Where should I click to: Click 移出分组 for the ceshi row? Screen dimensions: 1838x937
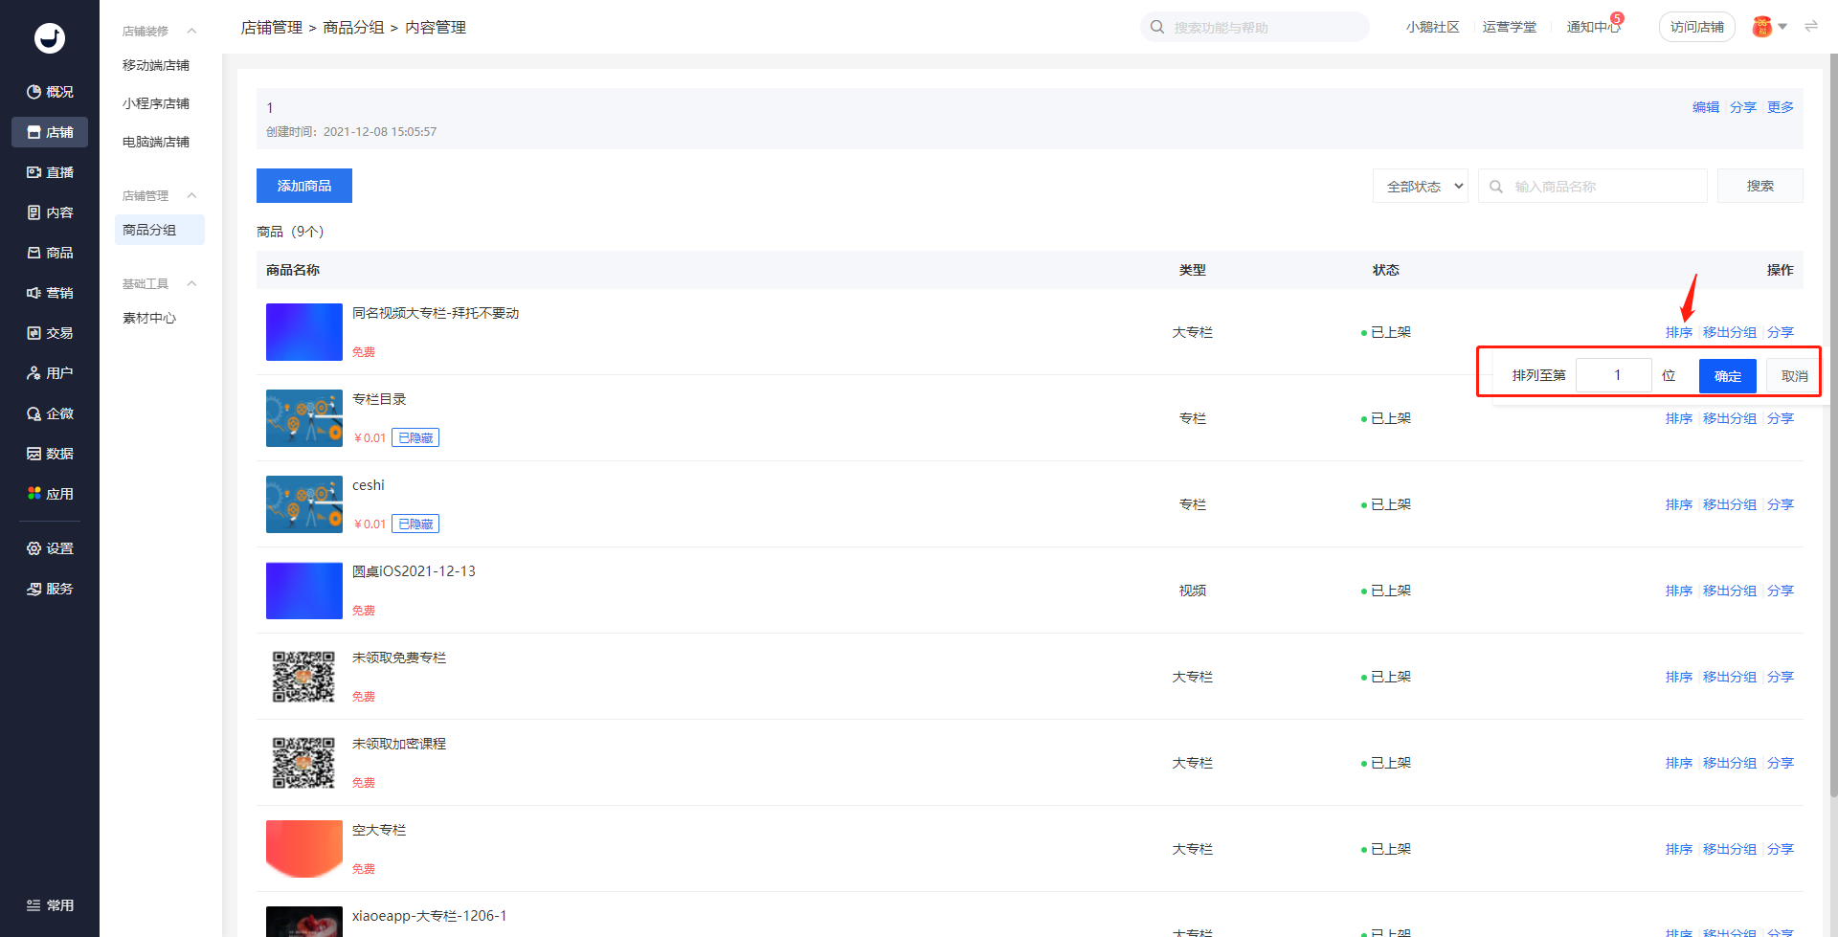[1729, 504]
